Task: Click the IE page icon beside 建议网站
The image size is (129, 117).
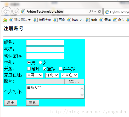Action: 11,20
